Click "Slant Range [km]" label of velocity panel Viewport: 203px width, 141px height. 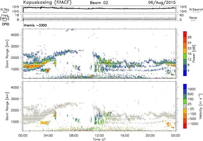7,106
